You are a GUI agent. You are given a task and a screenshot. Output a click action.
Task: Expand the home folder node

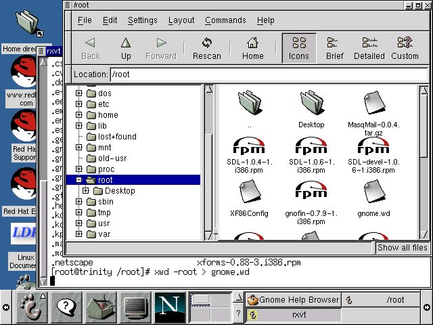click(x=79, y=114)
